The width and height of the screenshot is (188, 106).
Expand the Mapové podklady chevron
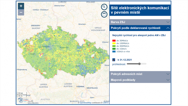(x=168, y=80)
